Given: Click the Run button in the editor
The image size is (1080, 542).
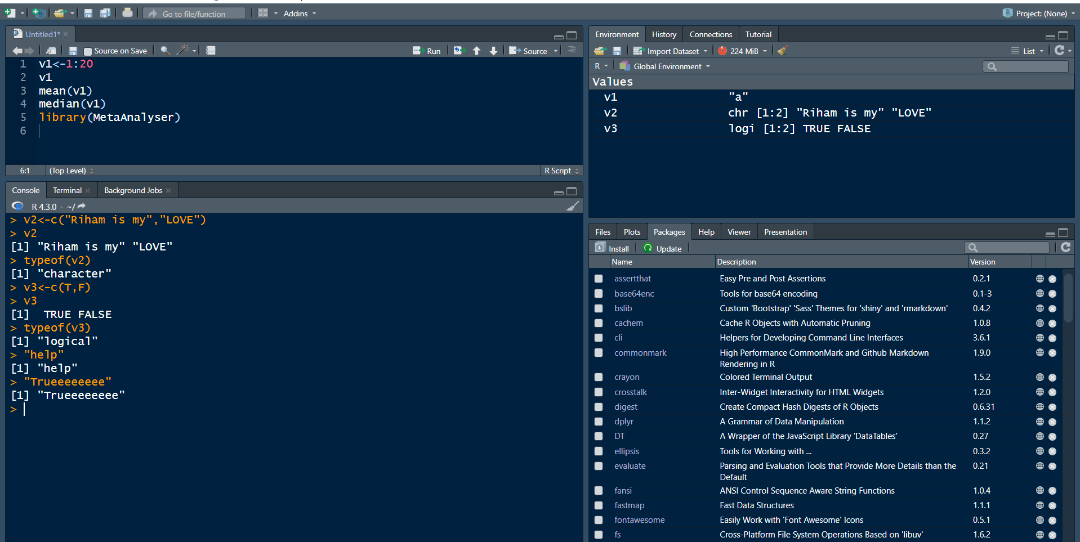Looking at the screenshot, I should (x=427, y=51).
